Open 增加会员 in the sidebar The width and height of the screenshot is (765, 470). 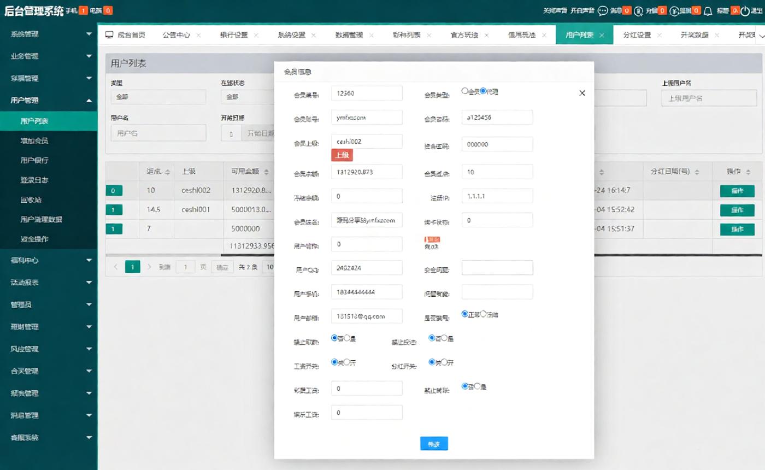[34, 140]
